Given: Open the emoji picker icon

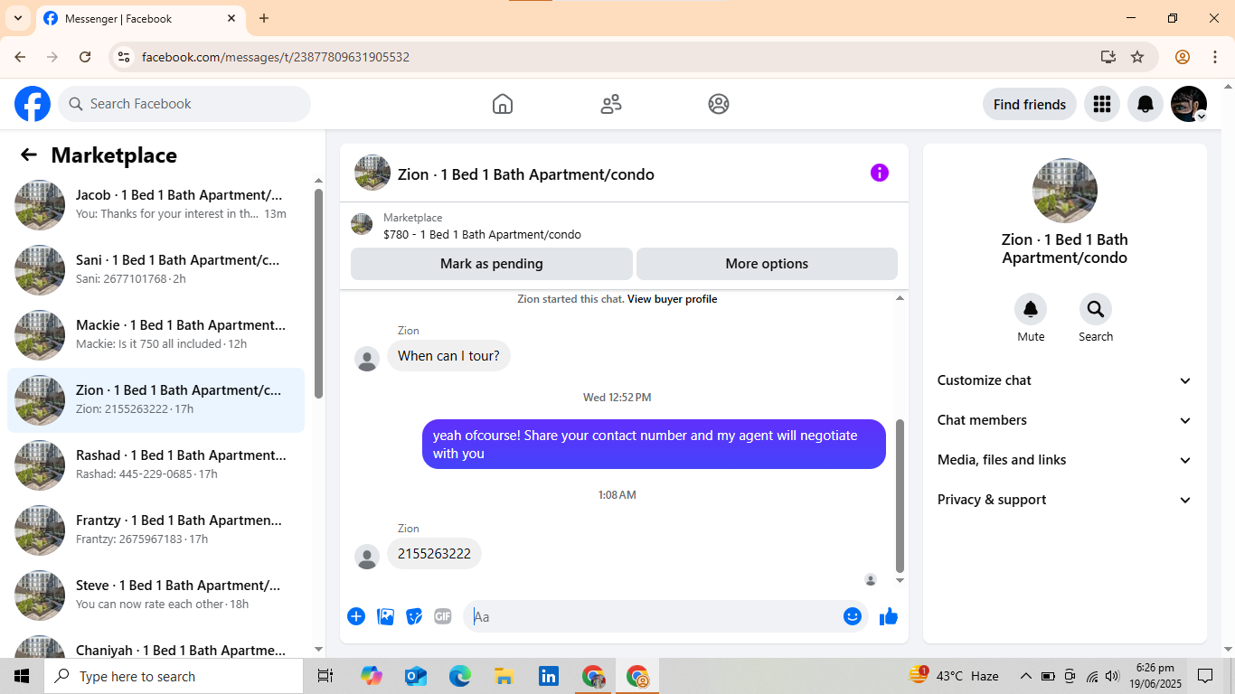Looking at the screenshot, I should pyautogui.click(x=853, y=616).
